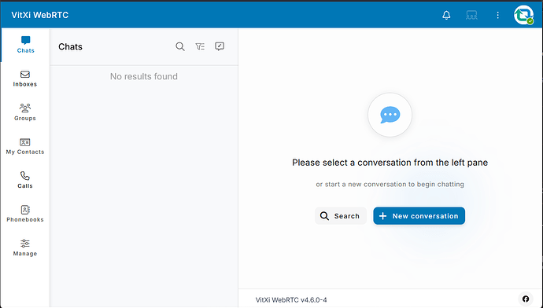
Task: Select the Chats sidebar tab
Action: tap(25, 45)
